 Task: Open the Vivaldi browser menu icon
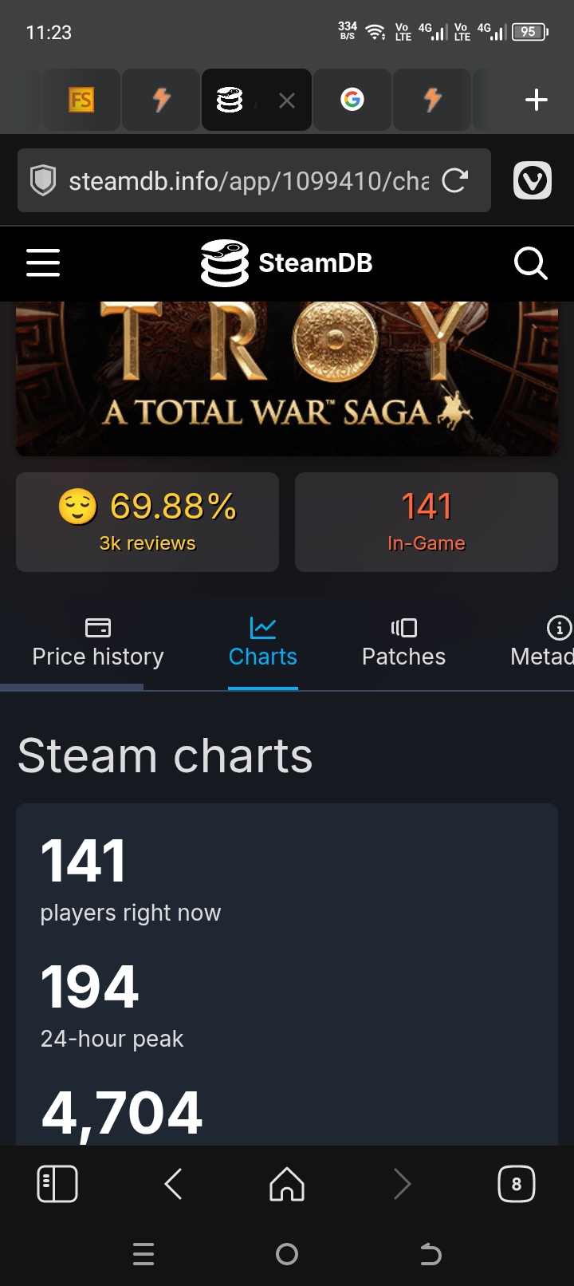pos(532,181)
